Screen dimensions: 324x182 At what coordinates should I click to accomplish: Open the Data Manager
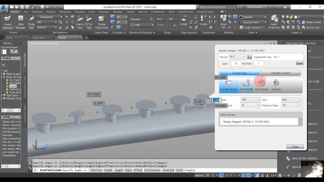[x=20, y=22]
